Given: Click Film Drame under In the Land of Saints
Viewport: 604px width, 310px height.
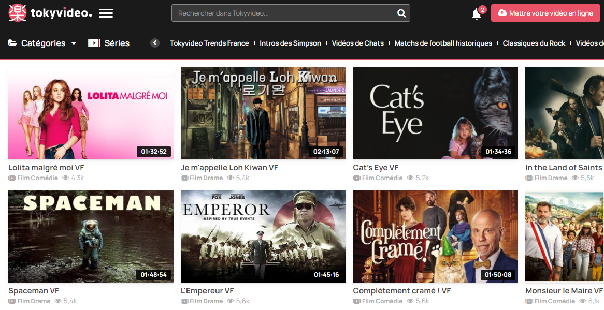Looking at the screenshot, I should [x=551, y=178].
